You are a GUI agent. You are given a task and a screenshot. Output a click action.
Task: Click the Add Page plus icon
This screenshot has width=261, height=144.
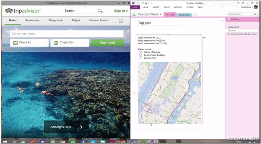(x=229, y=19)
